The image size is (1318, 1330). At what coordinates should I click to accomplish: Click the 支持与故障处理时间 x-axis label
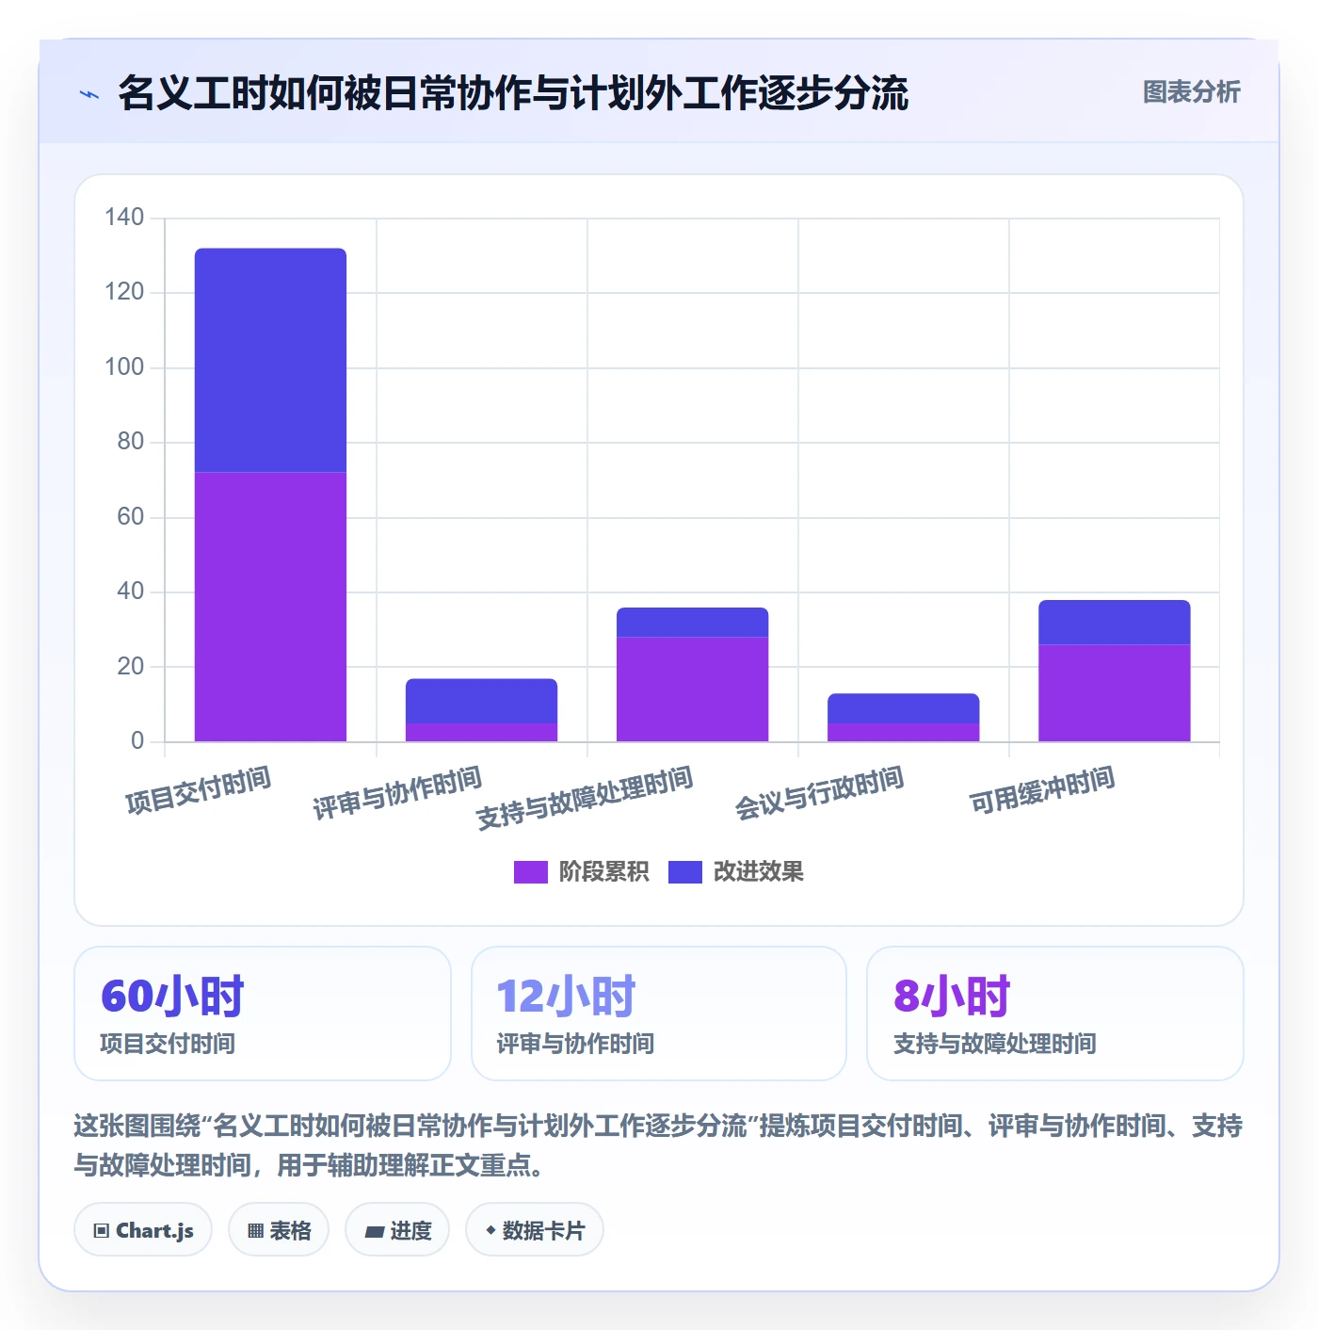click(x=585, y=798)
